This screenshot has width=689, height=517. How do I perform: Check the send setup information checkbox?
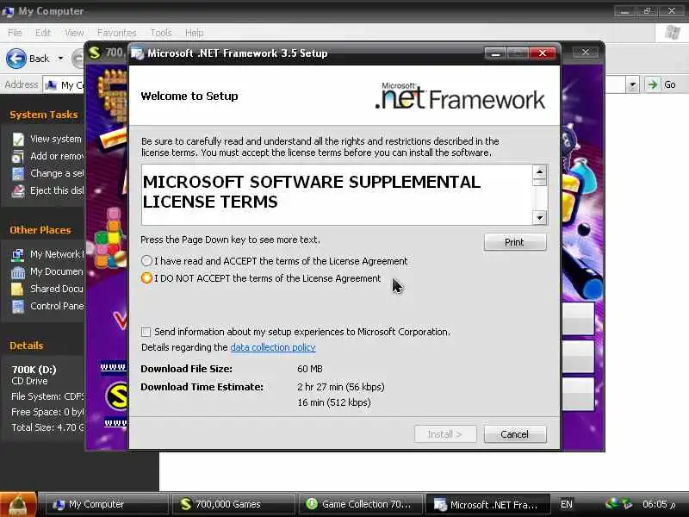point(146,332)
